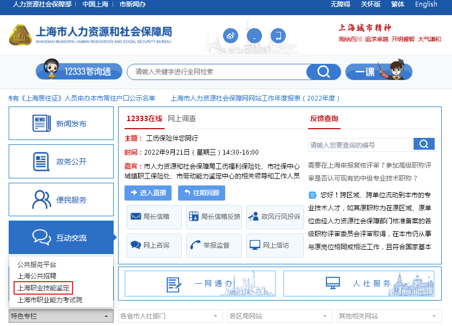The image size is (452, 326).
Task: Open 局长信箱反馈 tile
Action: tap(214, 217)
